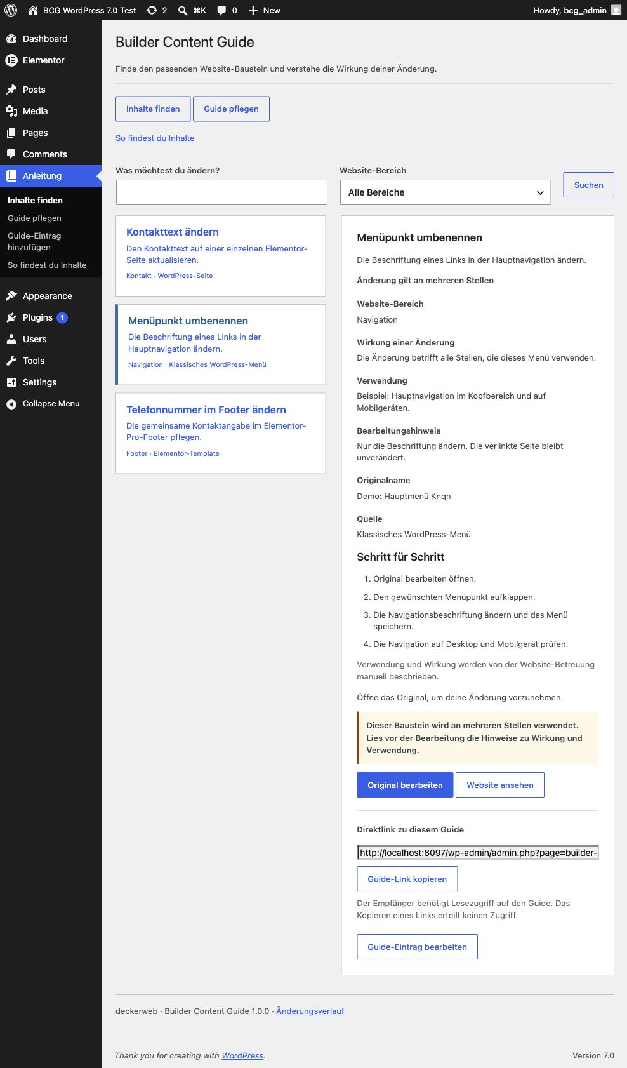The height and width of the screenshot is (1068, 627).
Task: Click the Appearance brush icon
Action: coord(11,296)
